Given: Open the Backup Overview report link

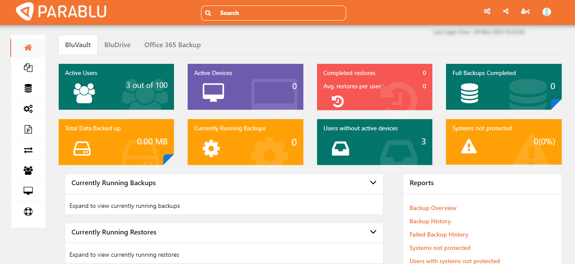Looking at the screenshot, I should pyautogui.click(x=433, y=208).
